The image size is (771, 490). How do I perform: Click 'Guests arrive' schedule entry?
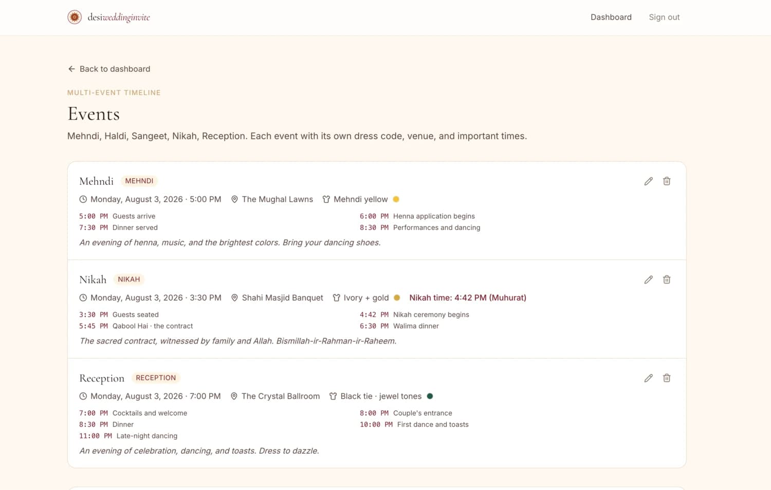pos(134,216)
